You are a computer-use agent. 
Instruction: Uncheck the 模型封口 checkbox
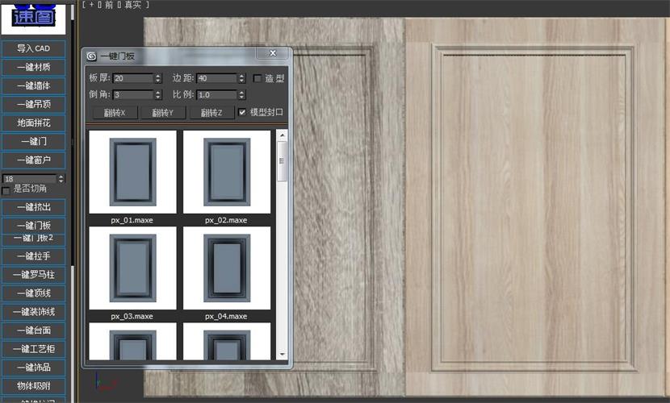pos(242,112)
